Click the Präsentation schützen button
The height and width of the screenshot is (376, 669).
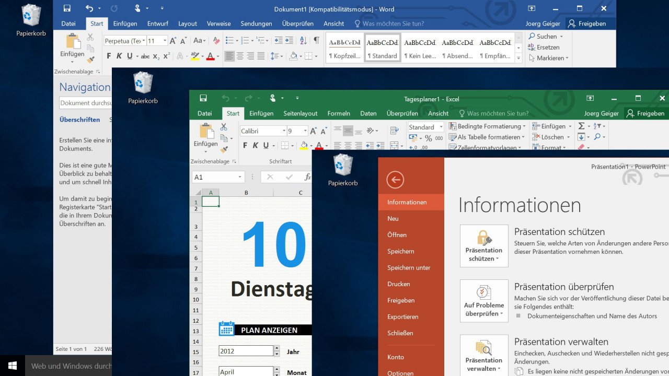(x=483, y=245)
